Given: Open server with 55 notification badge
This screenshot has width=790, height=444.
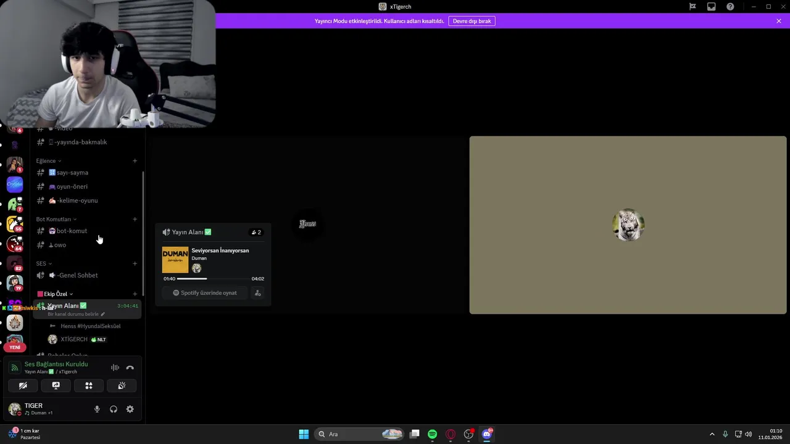Looking at the screenshot, I should click(x=15, y=224).
